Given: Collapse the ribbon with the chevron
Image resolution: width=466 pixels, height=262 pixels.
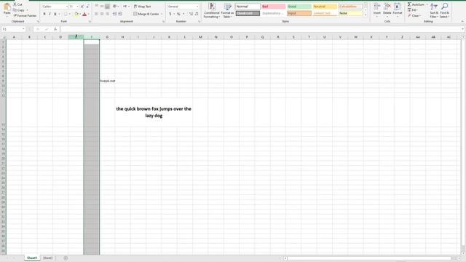Looking at the screenshot, I should [462, 21].
